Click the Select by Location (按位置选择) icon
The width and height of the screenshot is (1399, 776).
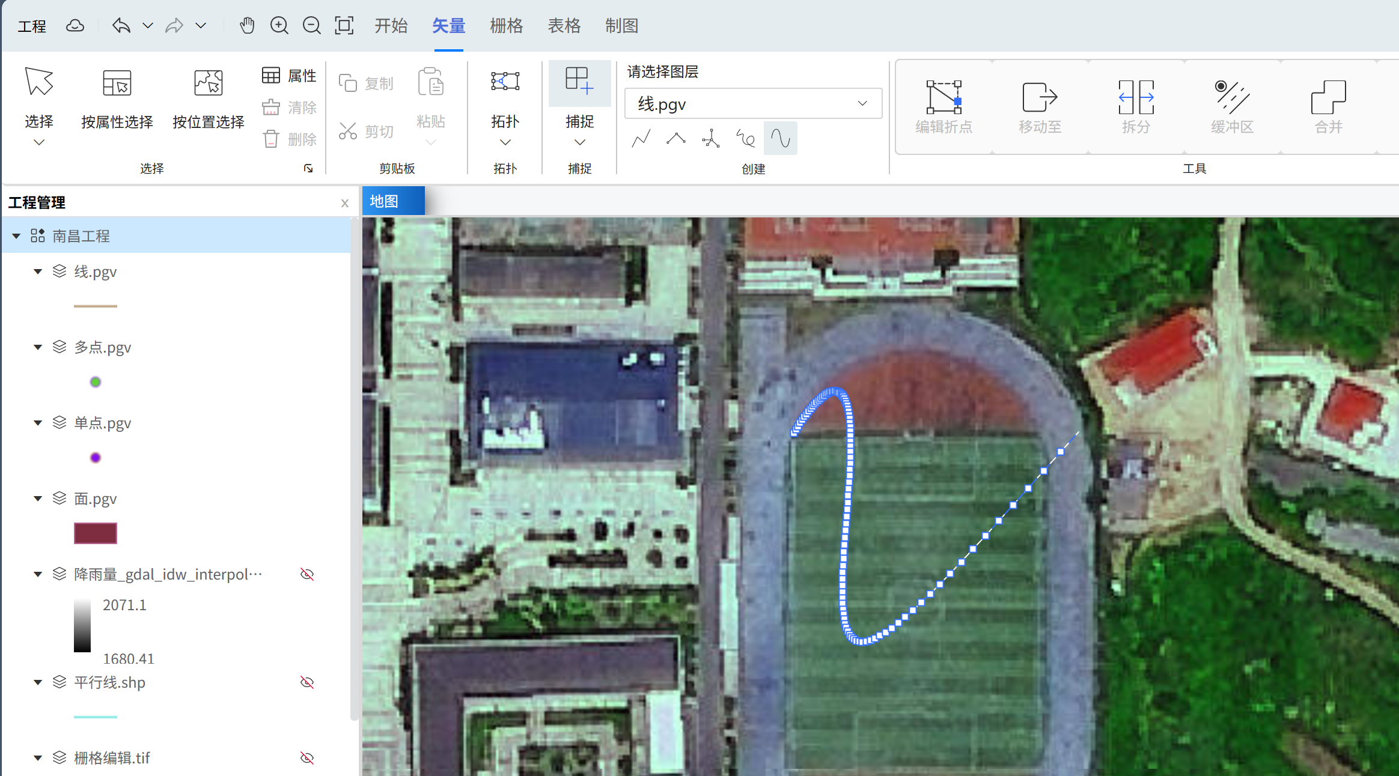pos(208,83)
